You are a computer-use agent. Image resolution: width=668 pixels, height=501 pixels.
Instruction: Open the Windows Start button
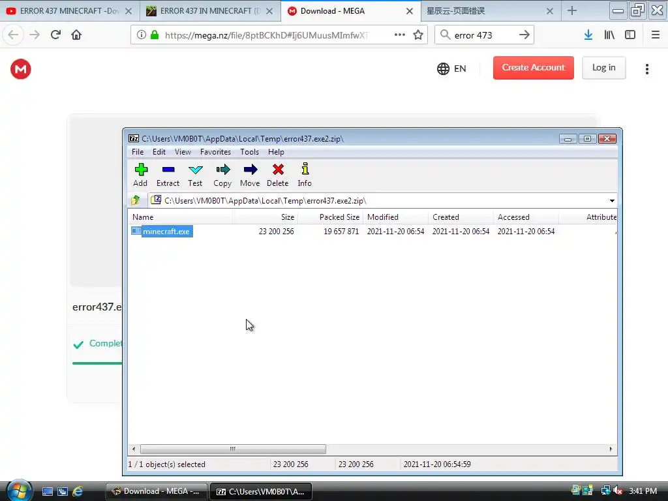[x=19, y=491]
